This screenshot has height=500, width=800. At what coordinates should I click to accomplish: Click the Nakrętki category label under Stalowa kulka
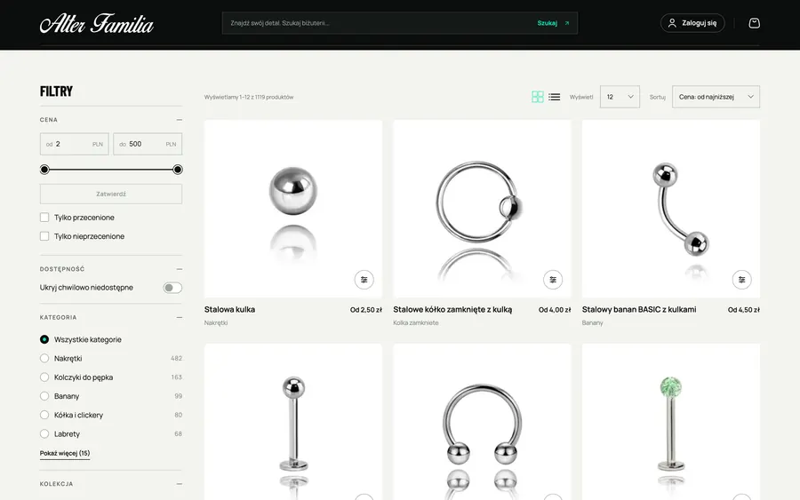216,322
